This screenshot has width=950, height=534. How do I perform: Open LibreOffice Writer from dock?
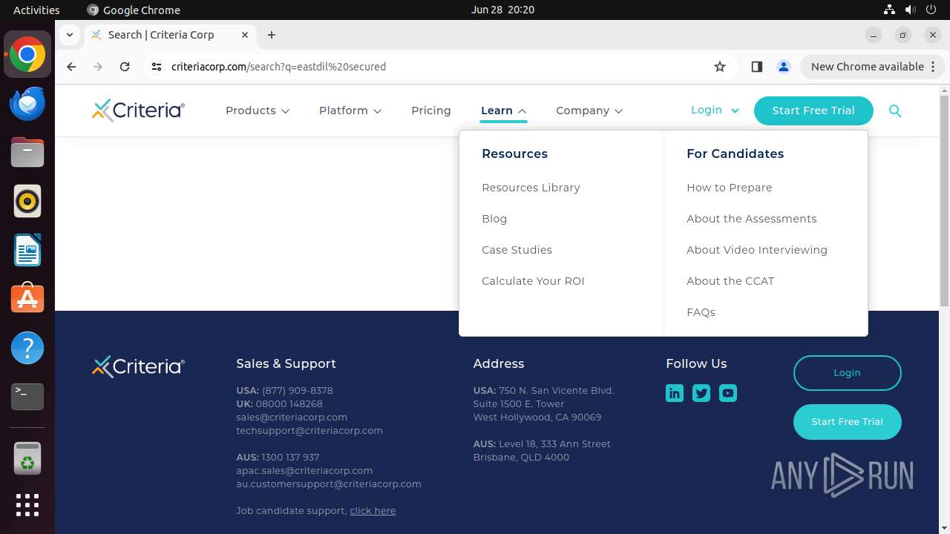pos(27,250)
